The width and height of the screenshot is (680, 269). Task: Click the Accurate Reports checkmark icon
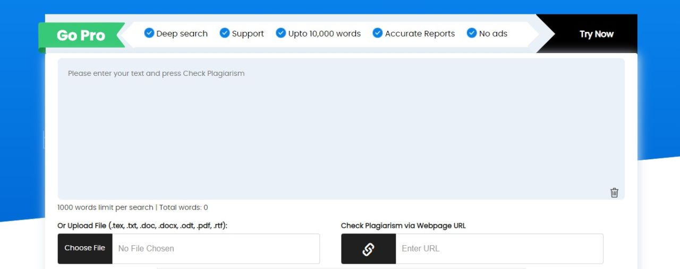coord(378,33)
